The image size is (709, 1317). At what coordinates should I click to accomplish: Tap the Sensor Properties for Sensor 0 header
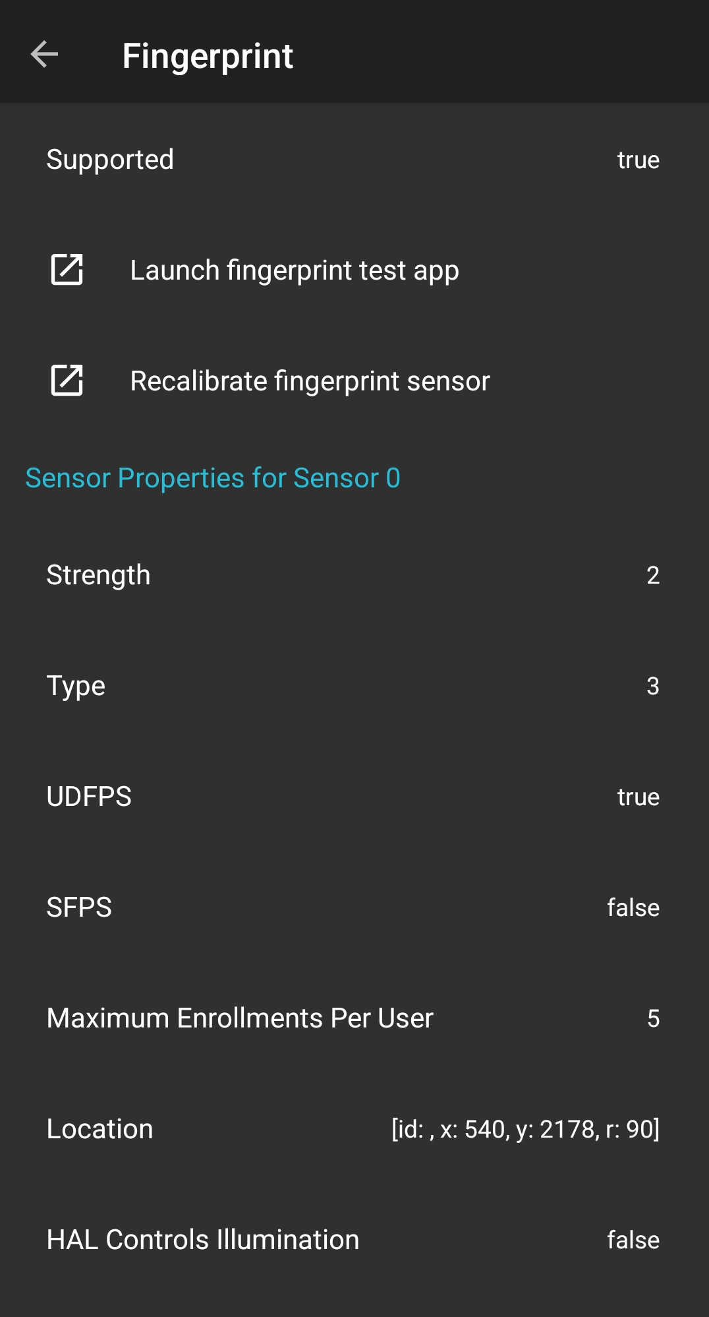click(213, 478)
